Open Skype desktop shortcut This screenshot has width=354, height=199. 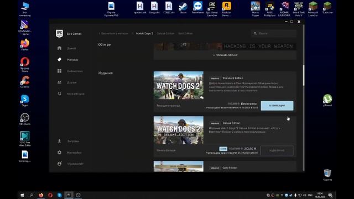(25, 101)
